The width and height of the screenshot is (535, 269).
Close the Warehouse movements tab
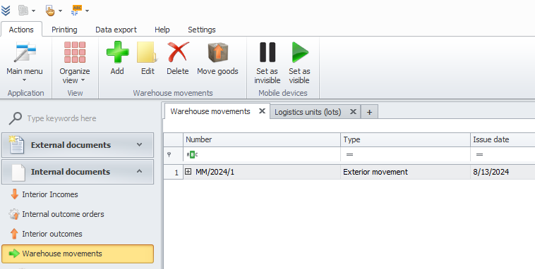[x=262, y=111]
